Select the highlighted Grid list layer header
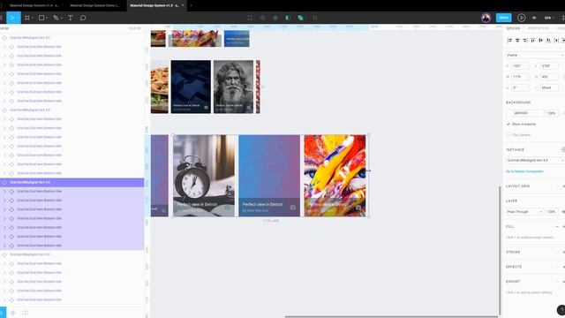 coord(72,183)
